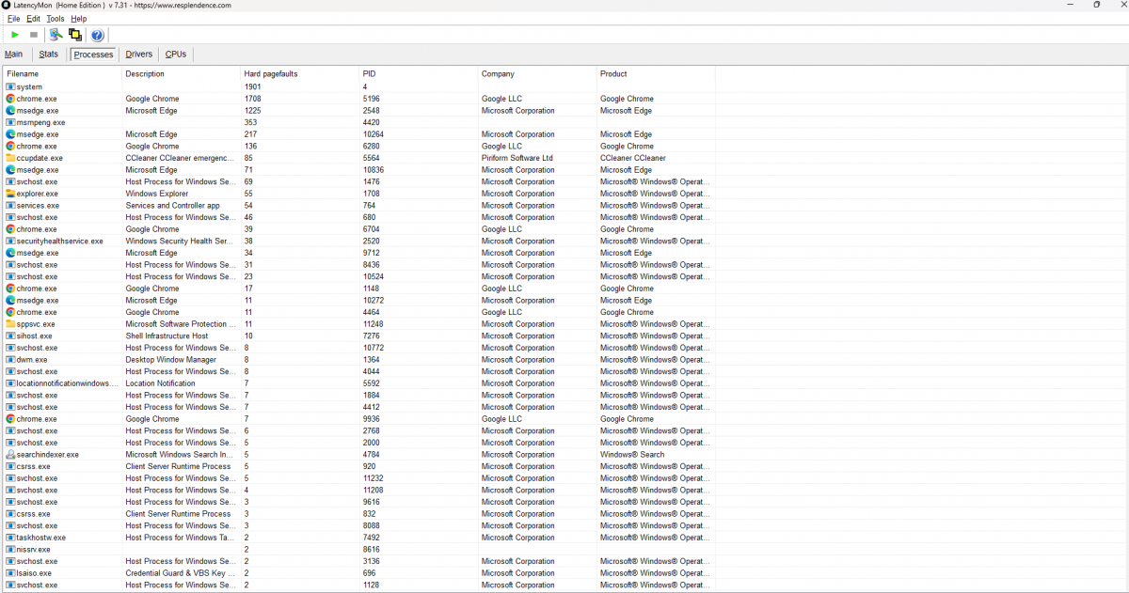Click the 'Desktop Window Manager' description
Image resolution: width=1129 pixels, height=593 pixels.
tap(171, 359)
